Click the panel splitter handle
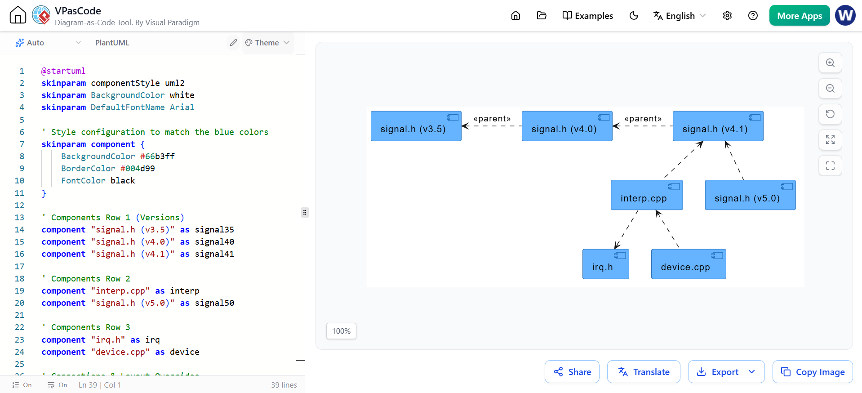The width and height of the screenshot is (862, 393). [305, 212]
